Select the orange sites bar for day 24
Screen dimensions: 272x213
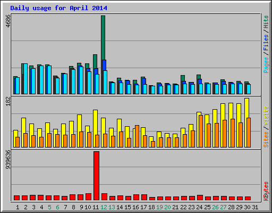click(x=201, y=131)
